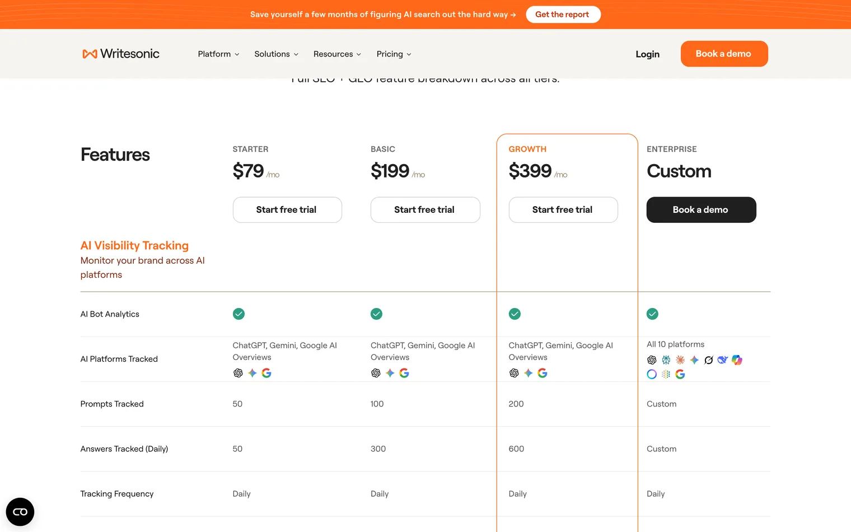This screenshot has width=851, height=532.
Task: Click ChatGPT icon in Starter column
Action: click(238, 373)
